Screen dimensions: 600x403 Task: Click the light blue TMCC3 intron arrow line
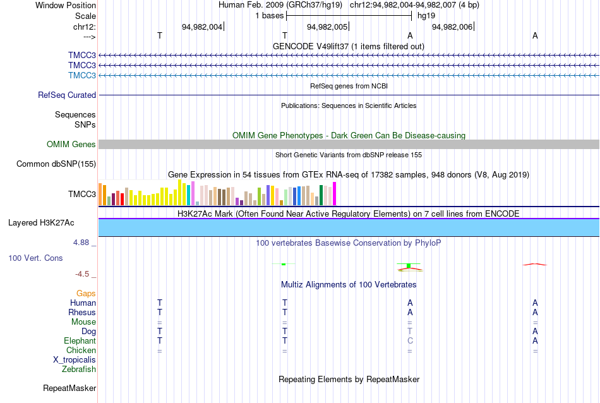click(349, 75)
